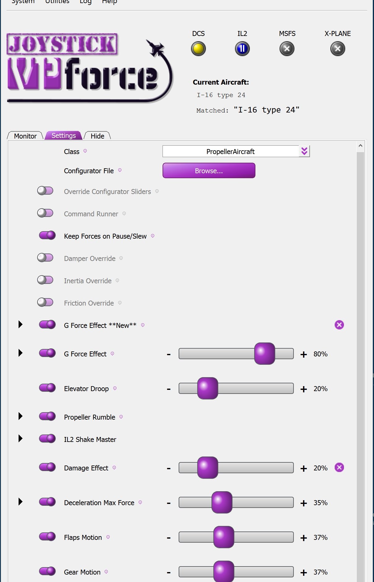Click purple X icon on Damage Effect row
The height and width of the screenshot is (582, 374).
tap(339, 467)
